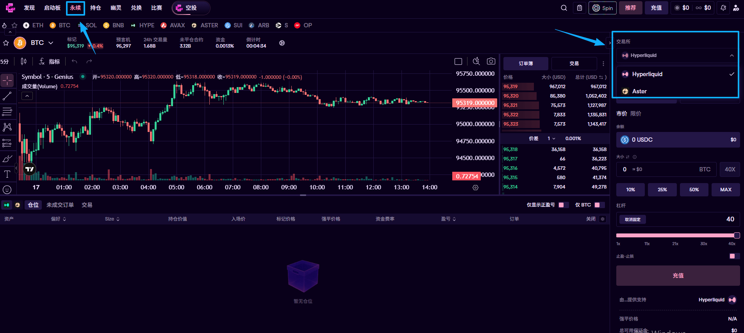The height and width of the screenshot is (333, 744).
Task: Sort positions by Size column
Action: pyautogui.click(x=112, y=219)
